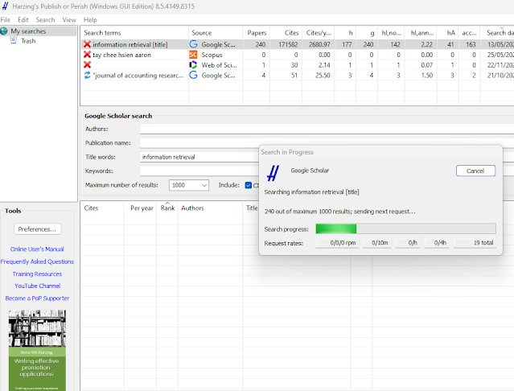Sort results by the Authors column header
This screenshot has width=514, height=391.
click(211, 208)
